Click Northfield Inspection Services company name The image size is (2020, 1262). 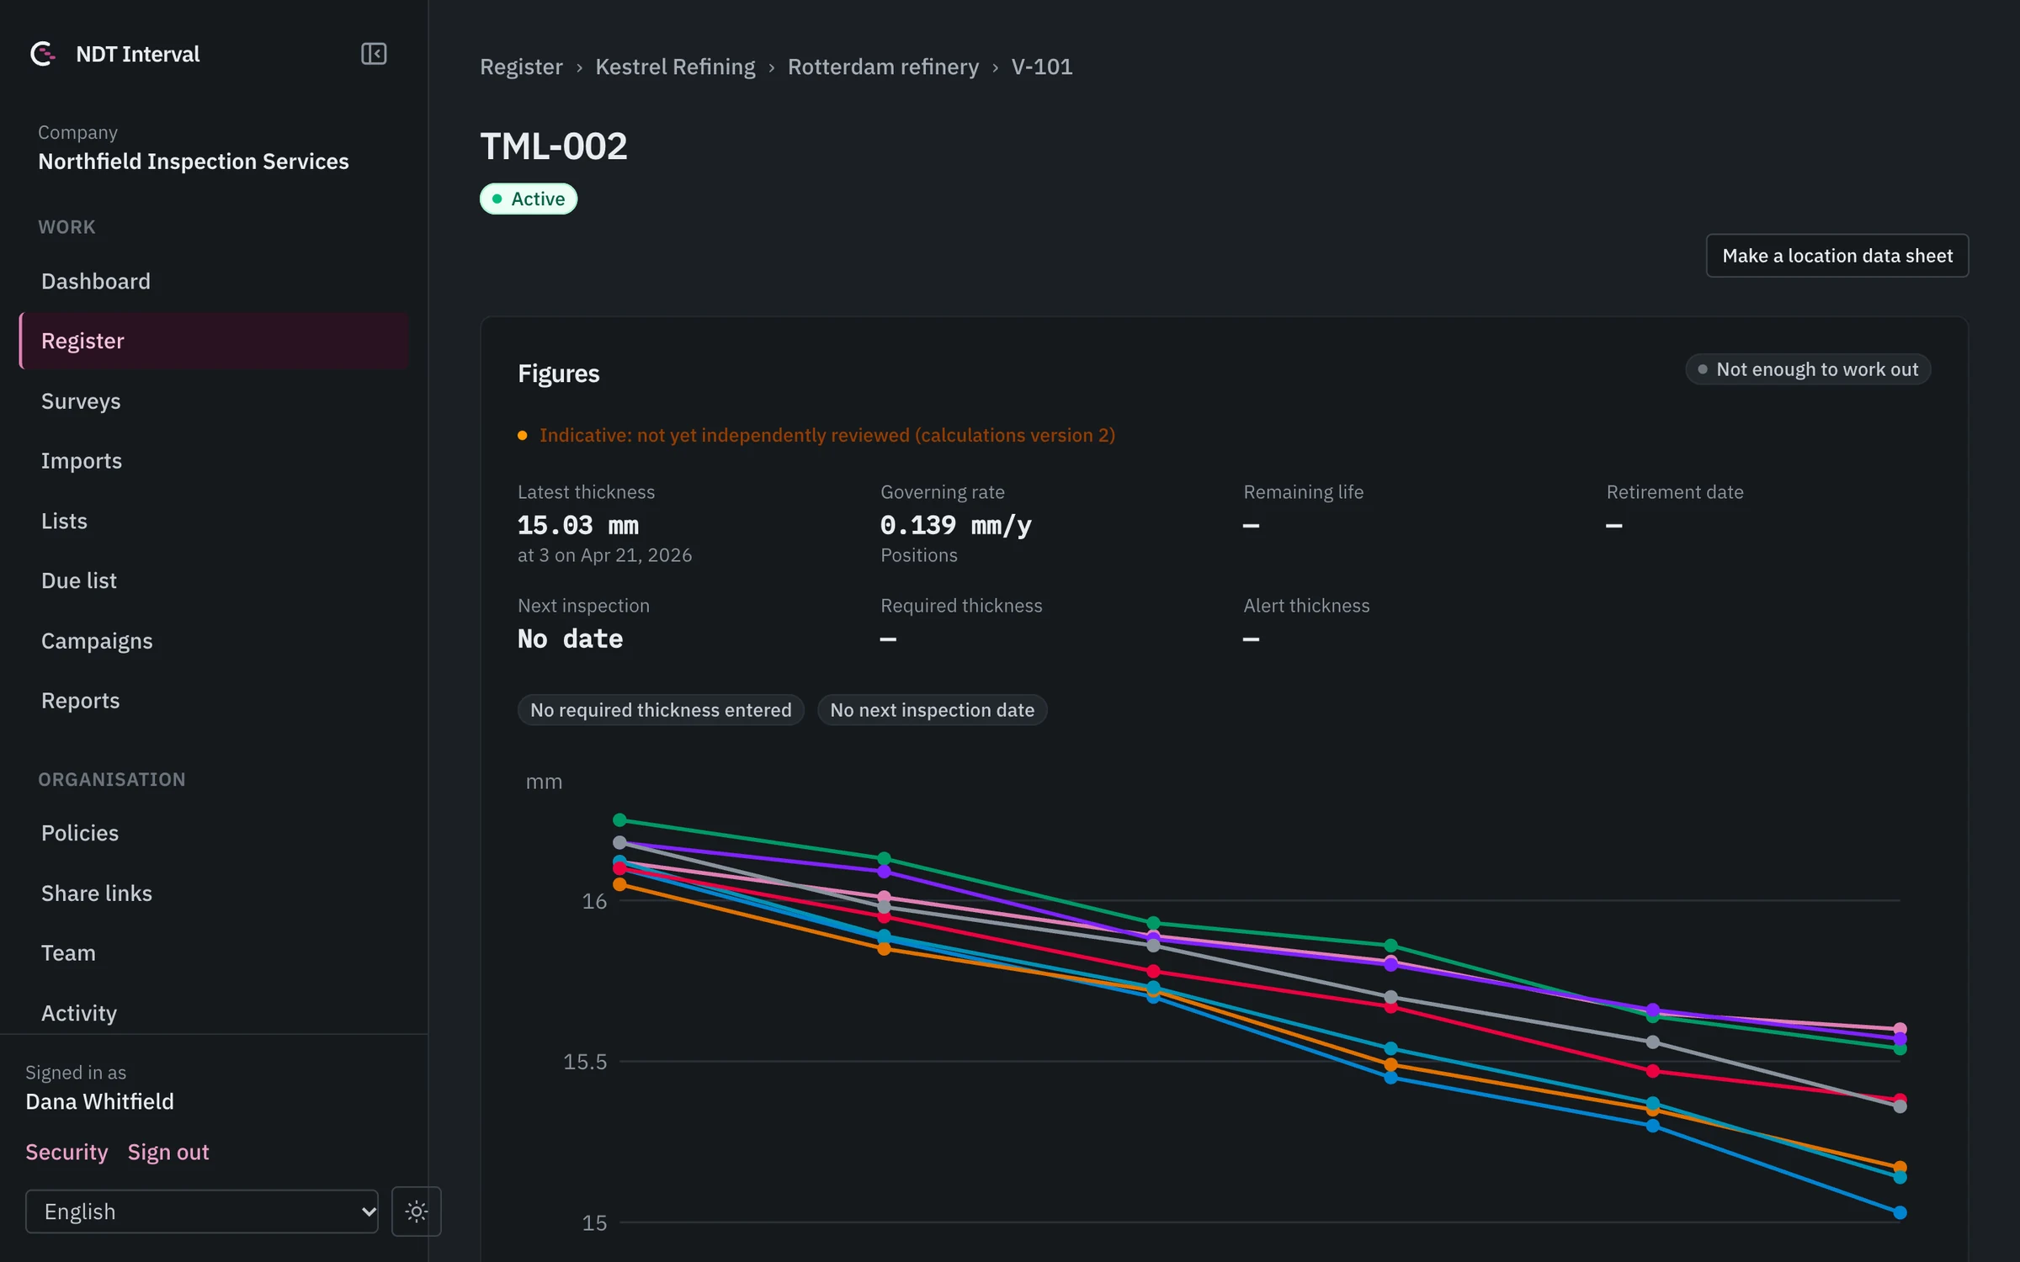[194, 162]
